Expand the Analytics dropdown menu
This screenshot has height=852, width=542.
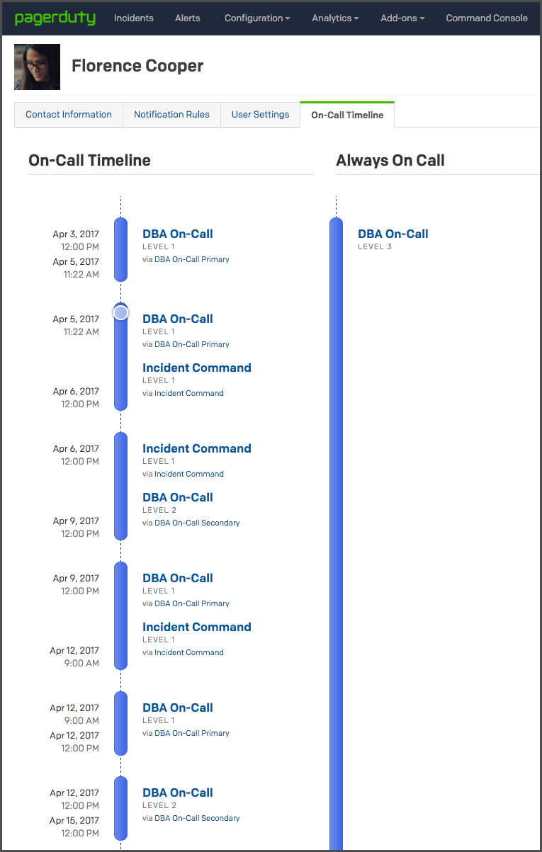(335, 18)
